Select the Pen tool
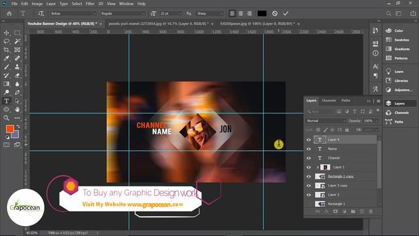This screenshot has width=419, height=236. tap(17, 92)
